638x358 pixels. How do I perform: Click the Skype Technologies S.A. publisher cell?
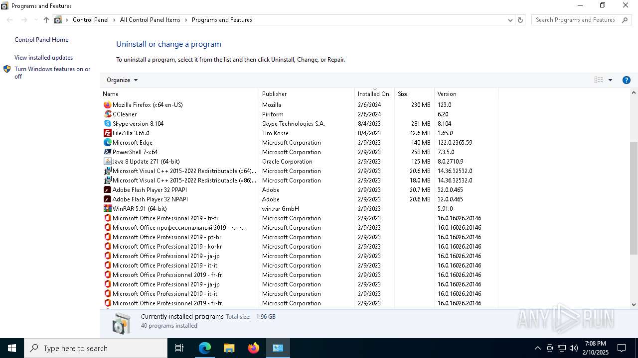293,124
